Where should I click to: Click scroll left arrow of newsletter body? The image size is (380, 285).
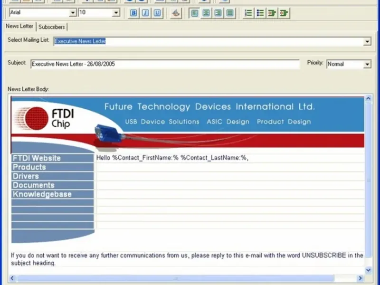coord(12,278)
